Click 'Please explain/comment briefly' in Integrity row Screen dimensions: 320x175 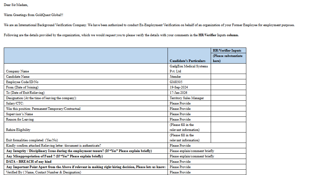click(x=192, y=151)
